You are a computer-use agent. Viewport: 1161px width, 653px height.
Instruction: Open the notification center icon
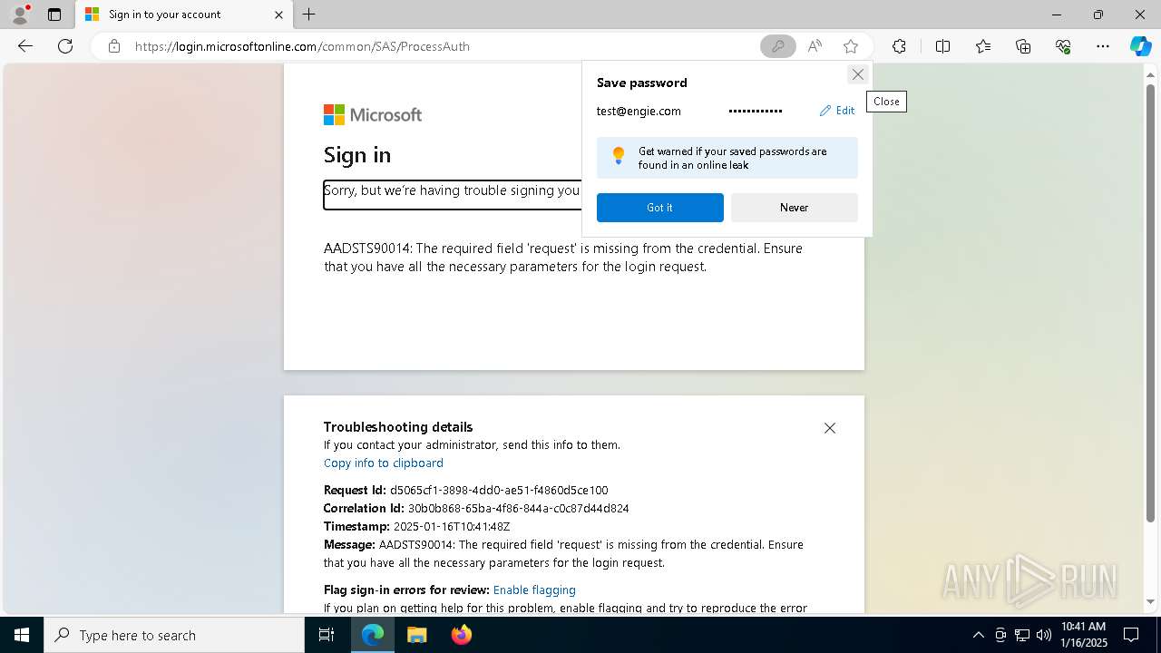[x=1131, y=635]
